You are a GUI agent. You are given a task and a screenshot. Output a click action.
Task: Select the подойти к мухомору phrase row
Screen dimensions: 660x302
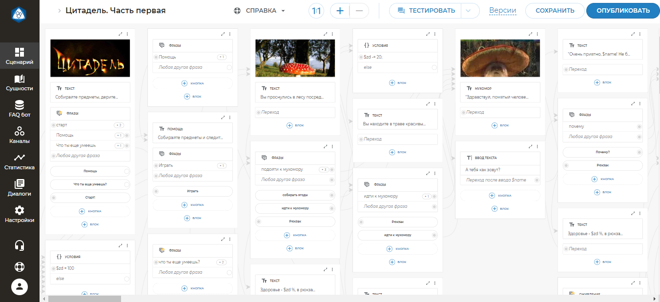click(295, 170)
